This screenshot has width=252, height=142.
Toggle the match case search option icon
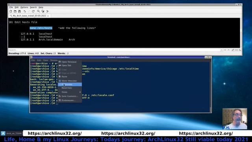(233, 50)
